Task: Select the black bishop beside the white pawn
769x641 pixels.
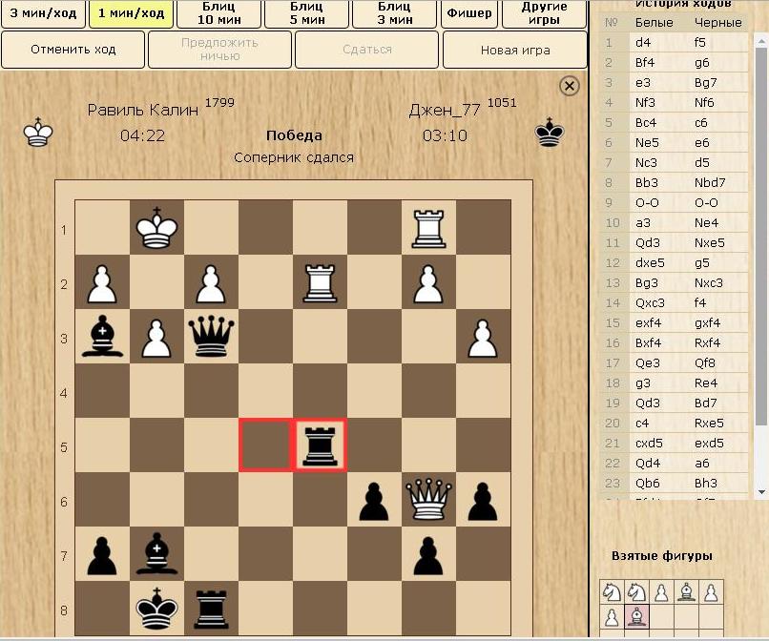Action: (101, 337)
